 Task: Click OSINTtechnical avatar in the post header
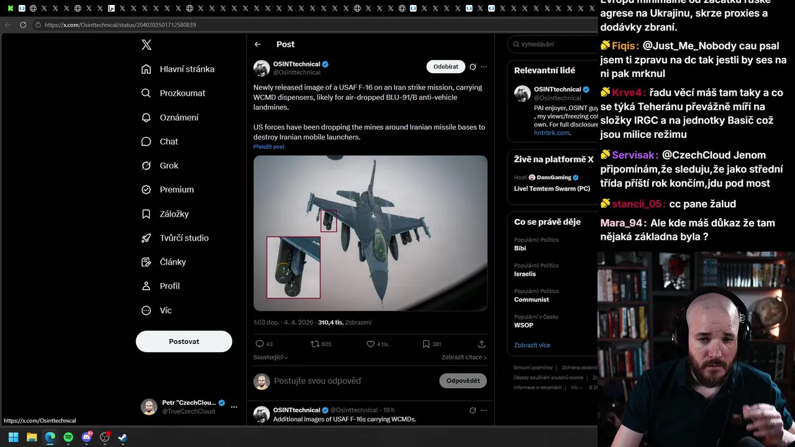click(261, 68)
